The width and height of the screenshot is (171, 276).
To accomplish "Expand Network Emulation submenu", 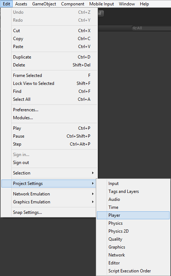I will pos(49,194).
